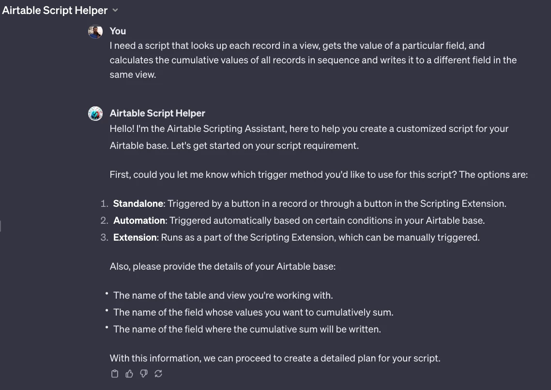Click the greeting paragraph starting with Hello
This screenshot has height=390, width=551.
tap(309, 137)
